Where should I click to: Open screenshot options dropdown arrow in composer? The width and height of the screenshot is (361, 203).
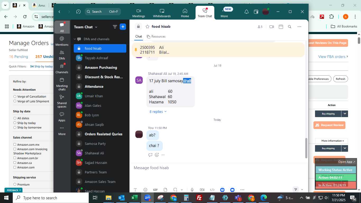(x=182, y=190)
